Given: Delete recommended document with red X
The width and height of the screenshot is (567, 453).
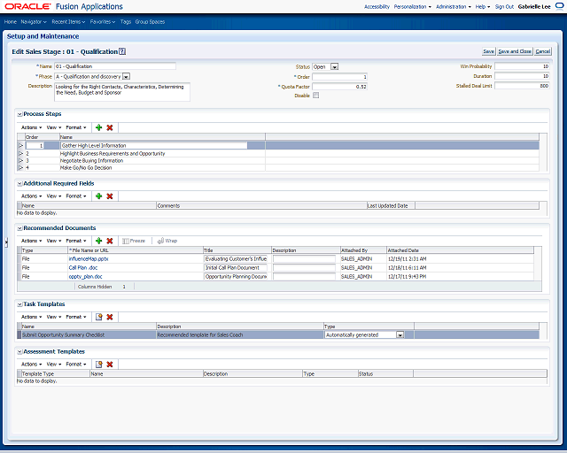Looking at the screenshot, I should point(110,241).
